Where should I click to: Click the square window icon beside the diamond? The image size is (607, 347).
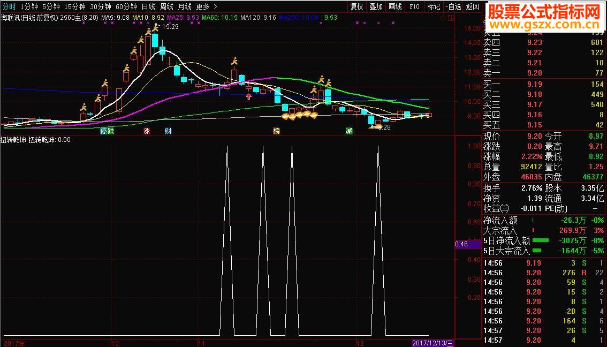(x=451, y=18)
